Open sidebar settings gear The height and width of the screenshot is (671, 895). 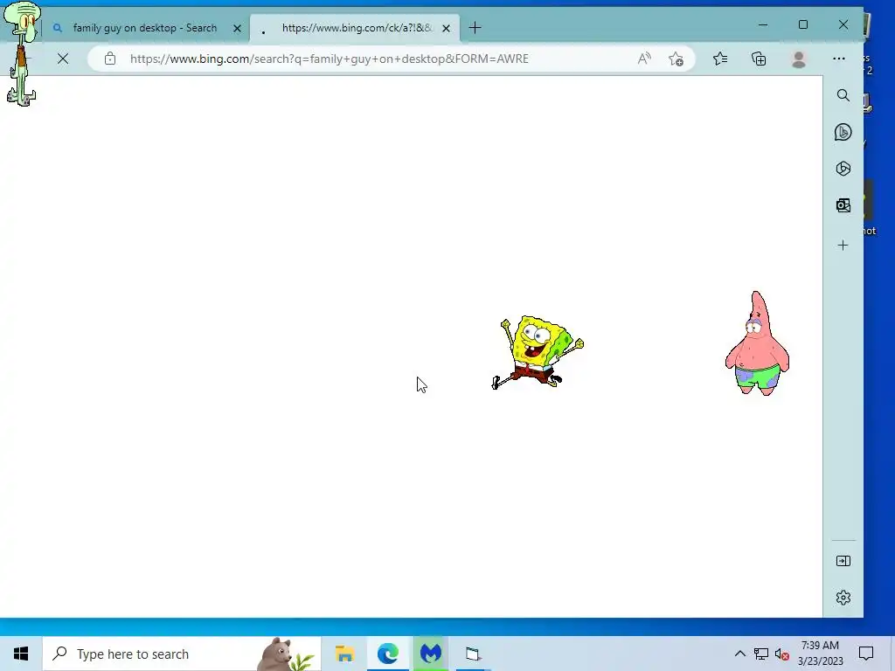tap(843, 598)
